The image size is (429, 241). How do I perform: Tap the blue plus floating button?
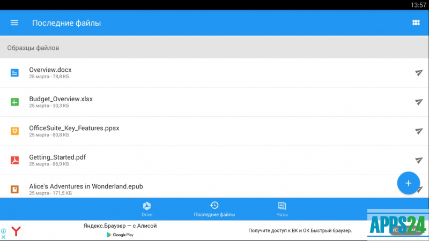click(408, 183)
